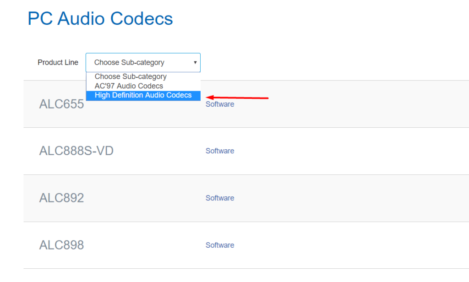Click the ALC888S-VD product name
This screenshot has width=469, height=282.
click(x=76, y=151)
